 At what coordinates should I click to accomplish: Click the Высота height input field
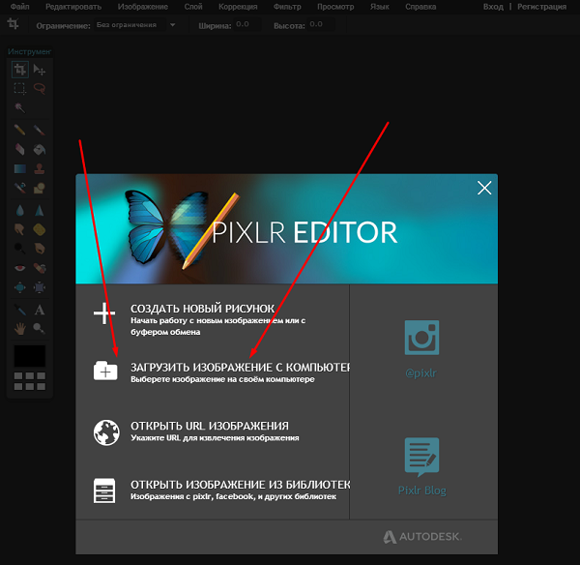[321, 24]
